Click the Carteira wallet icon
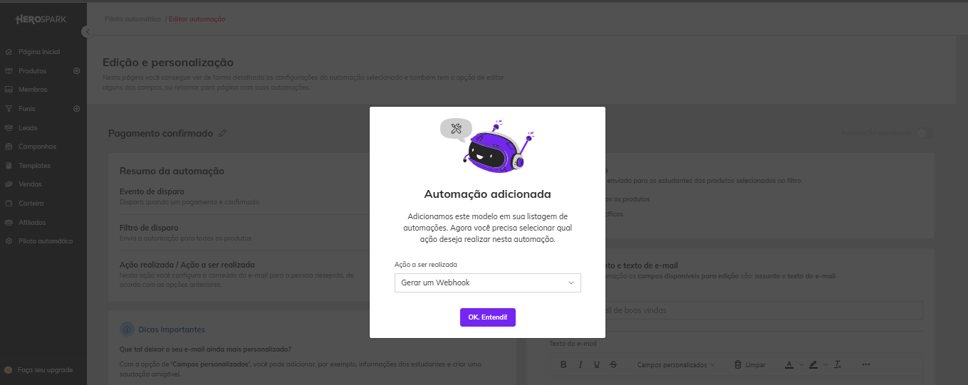968x385 pixels. point(9,204)
